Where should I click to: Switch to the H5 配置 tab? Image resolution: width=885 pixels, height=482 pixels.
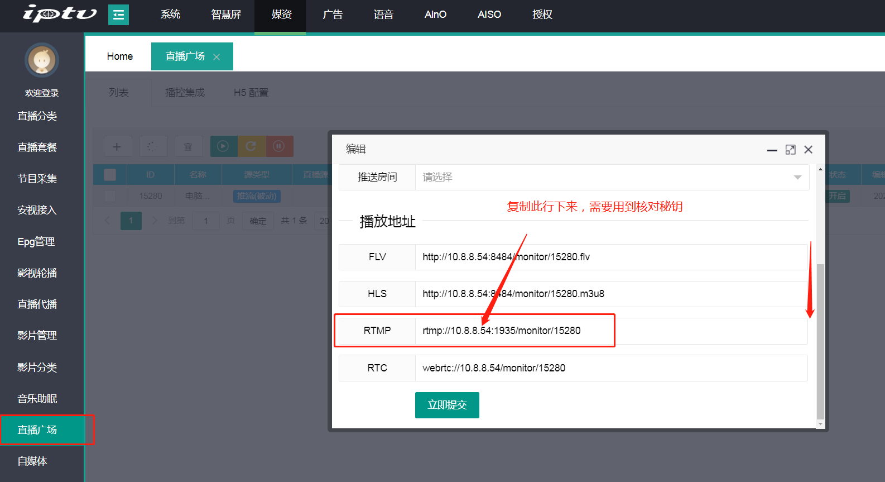tap(251, 93)
